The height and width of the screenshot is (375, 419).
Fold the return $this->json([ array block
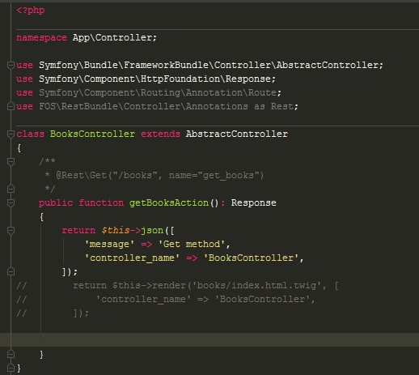tap(11, 230)
